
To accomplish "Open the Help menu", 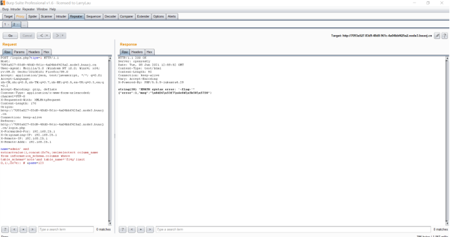I will 53,9.
